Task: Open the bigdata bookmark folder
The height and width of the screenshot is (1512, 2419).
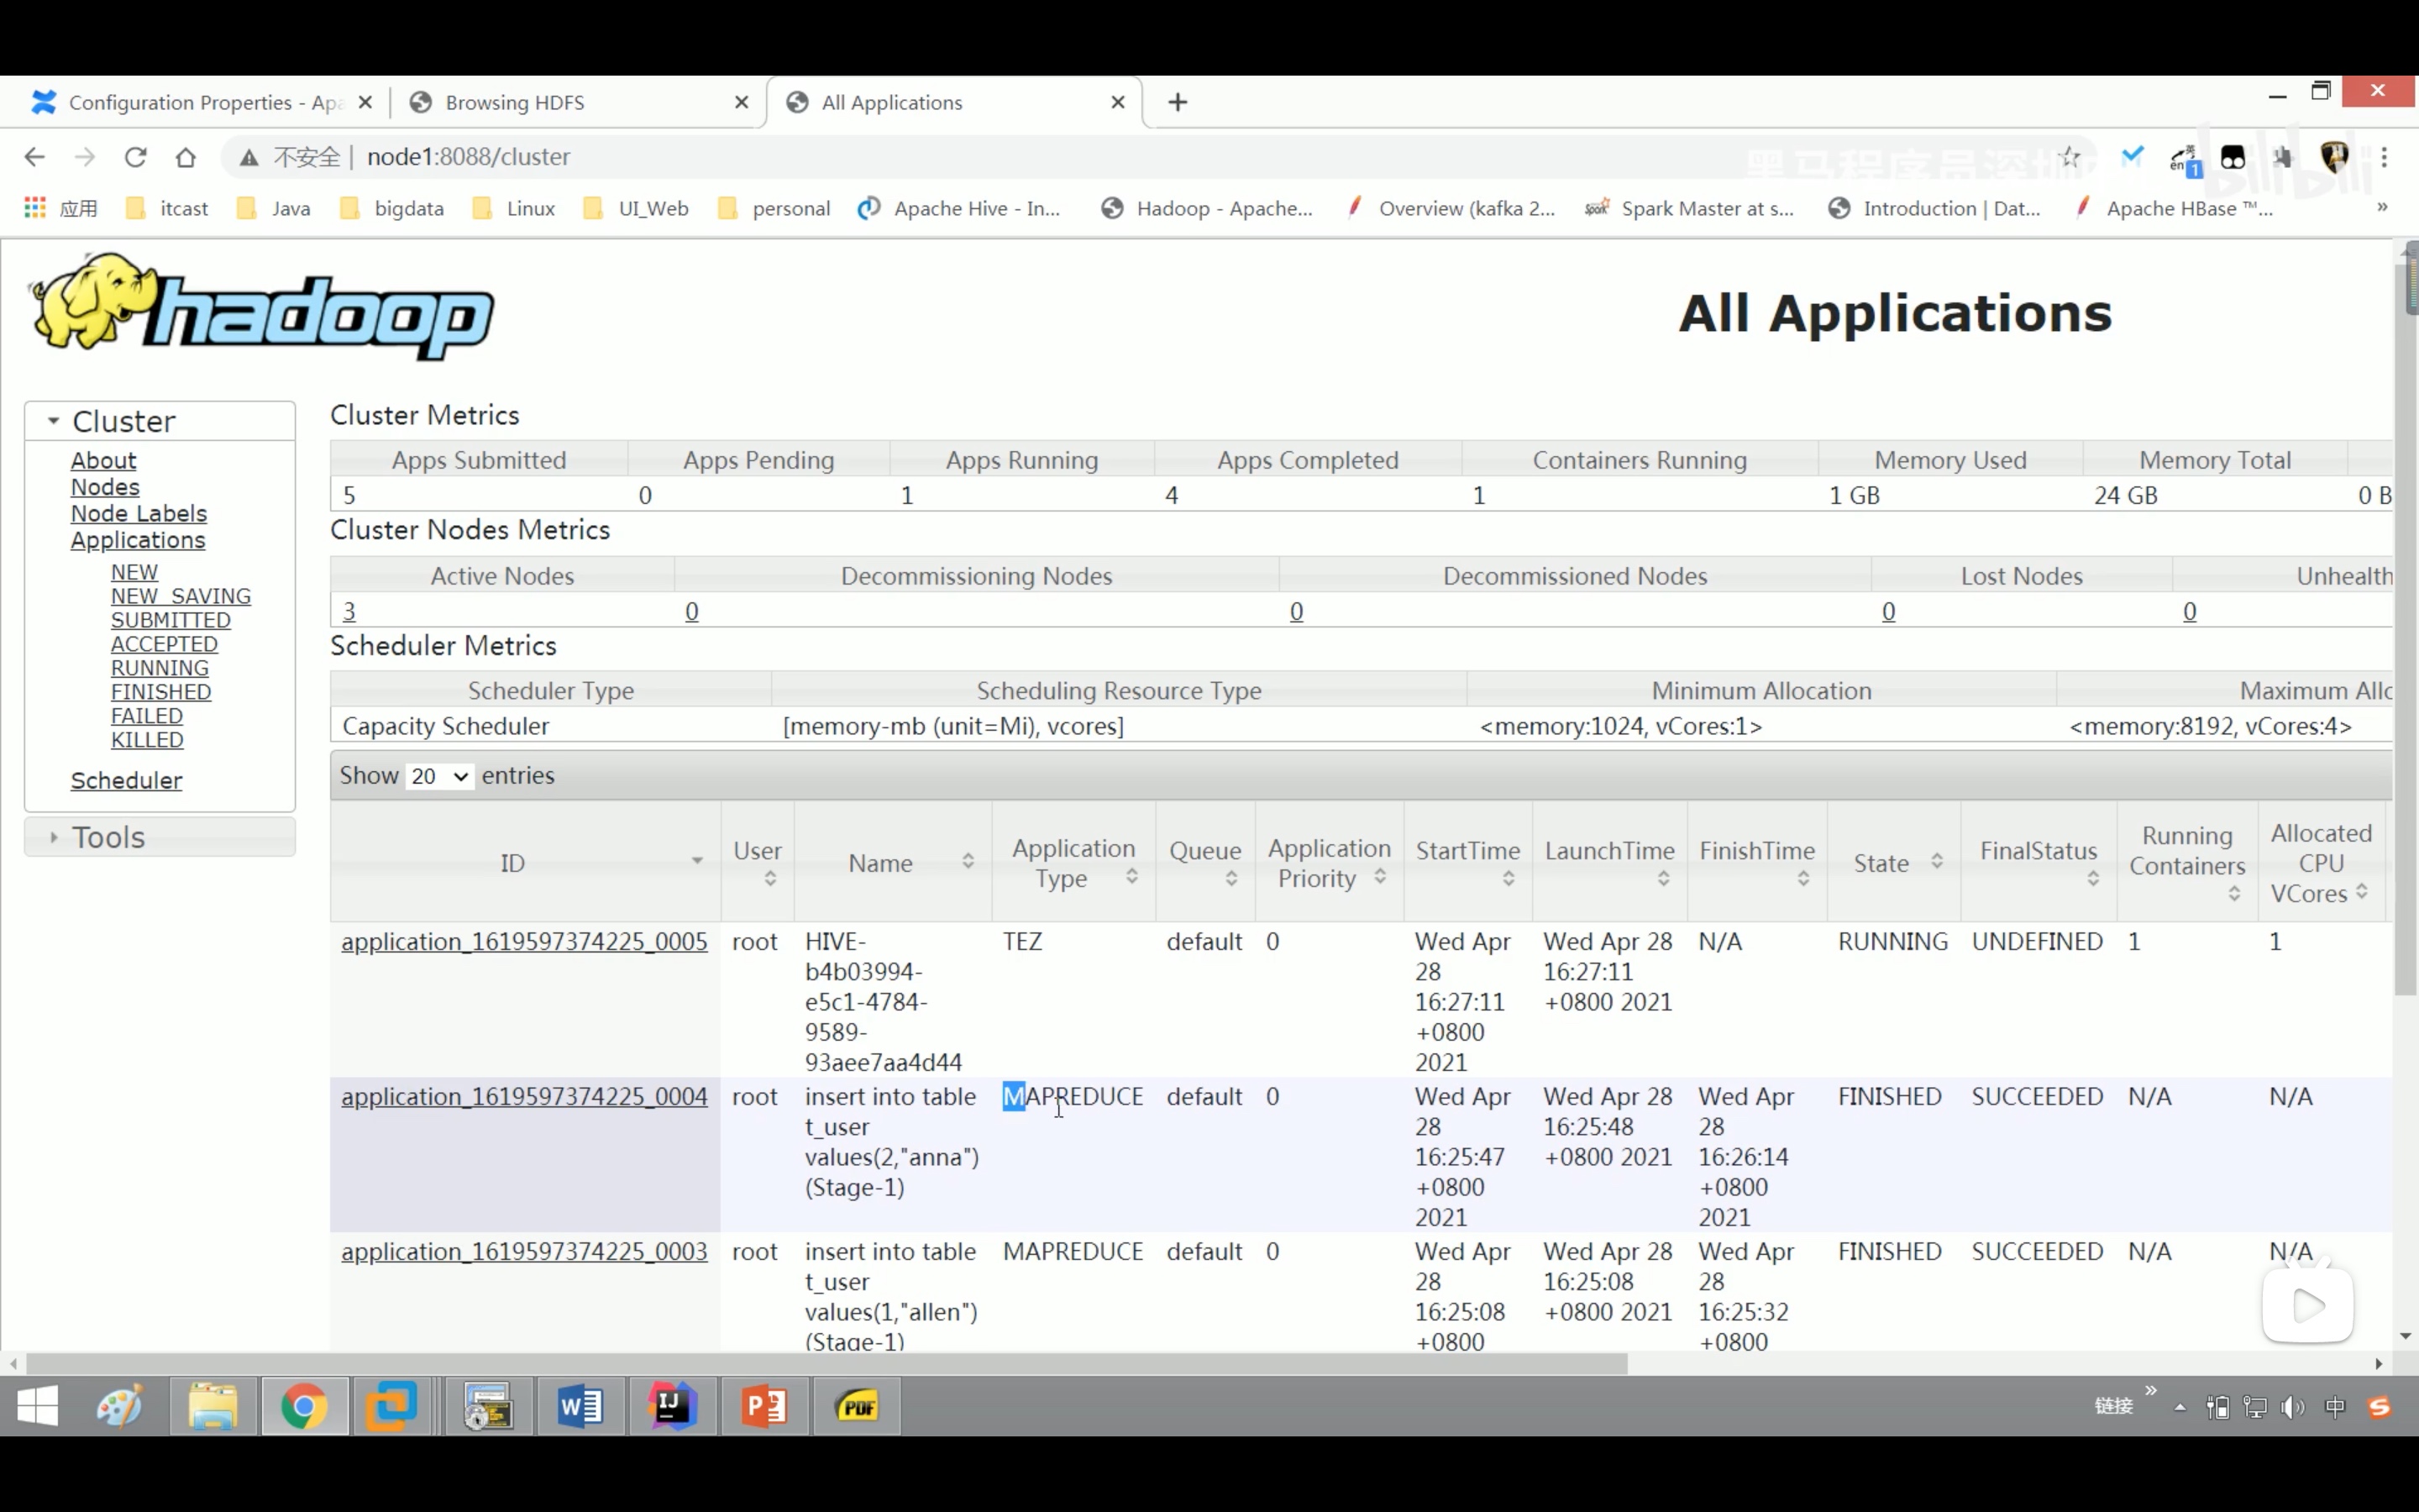Action: (x=393, y=208)
